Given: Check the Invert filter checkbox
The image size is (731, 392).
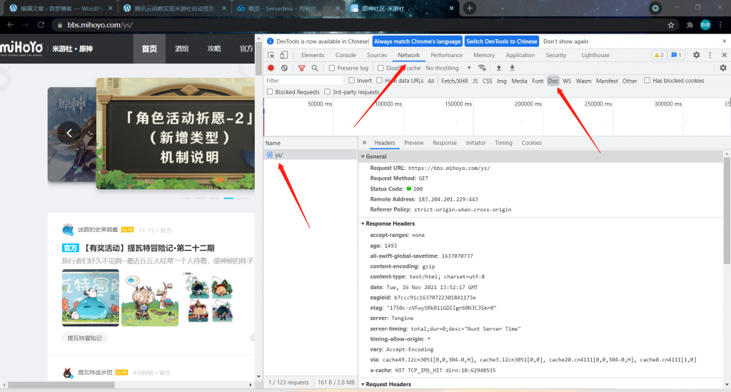Looking at the screenshot, I should coord(351,80).
